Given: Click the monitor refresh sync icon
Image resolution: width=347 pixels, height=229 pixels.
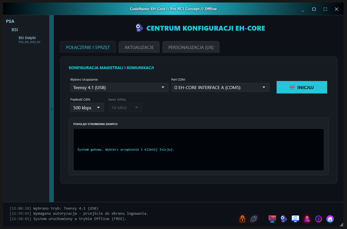Looking at the screenshot, I should 295,219.
